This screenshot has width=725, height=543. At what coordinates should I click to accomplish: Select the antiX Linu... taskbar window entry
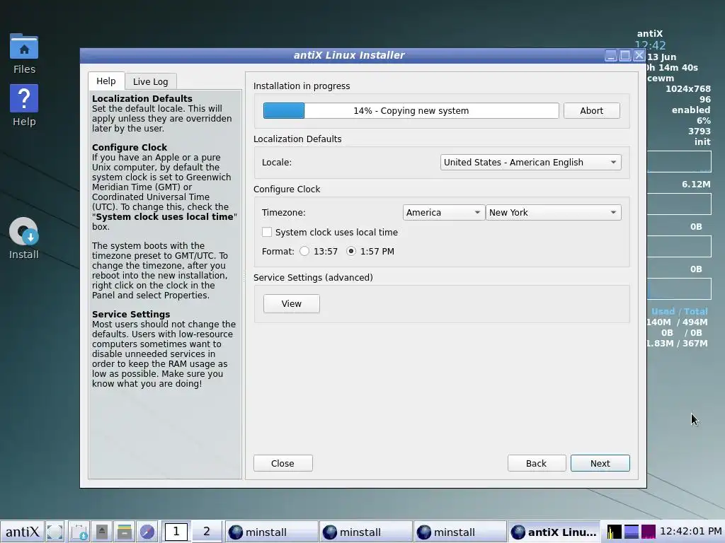(x=554, y=532)
